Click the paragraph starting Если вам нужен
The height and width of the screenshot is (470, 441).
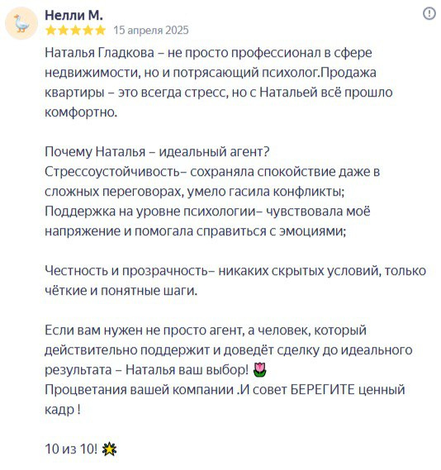click(229, 350)
